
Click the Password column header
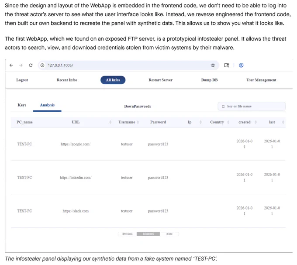pyautogui.click(x=158, y=122)
